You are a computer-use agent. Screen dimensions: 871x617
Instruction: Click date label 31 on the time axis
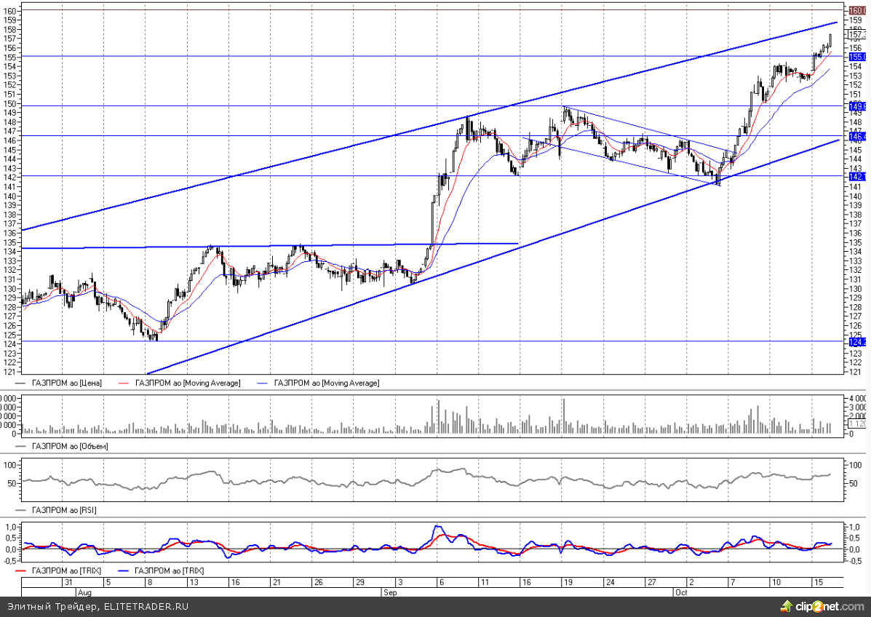[x=68, y=582]
